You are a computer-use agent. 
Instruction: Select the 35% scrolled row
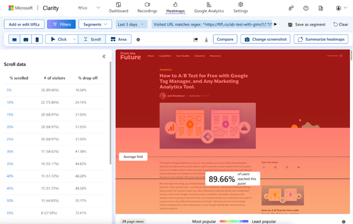[54, 163]
